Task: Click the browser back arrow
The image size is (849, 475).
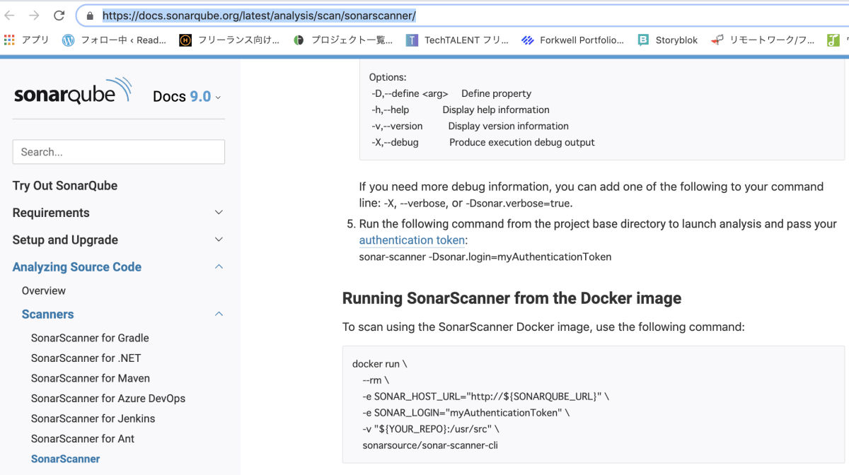Action: point(10,15)
